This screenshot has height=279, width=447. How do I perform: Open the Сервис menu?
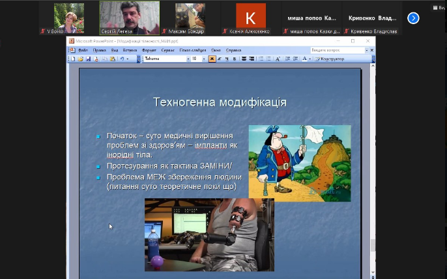click(x=167, y=50)
